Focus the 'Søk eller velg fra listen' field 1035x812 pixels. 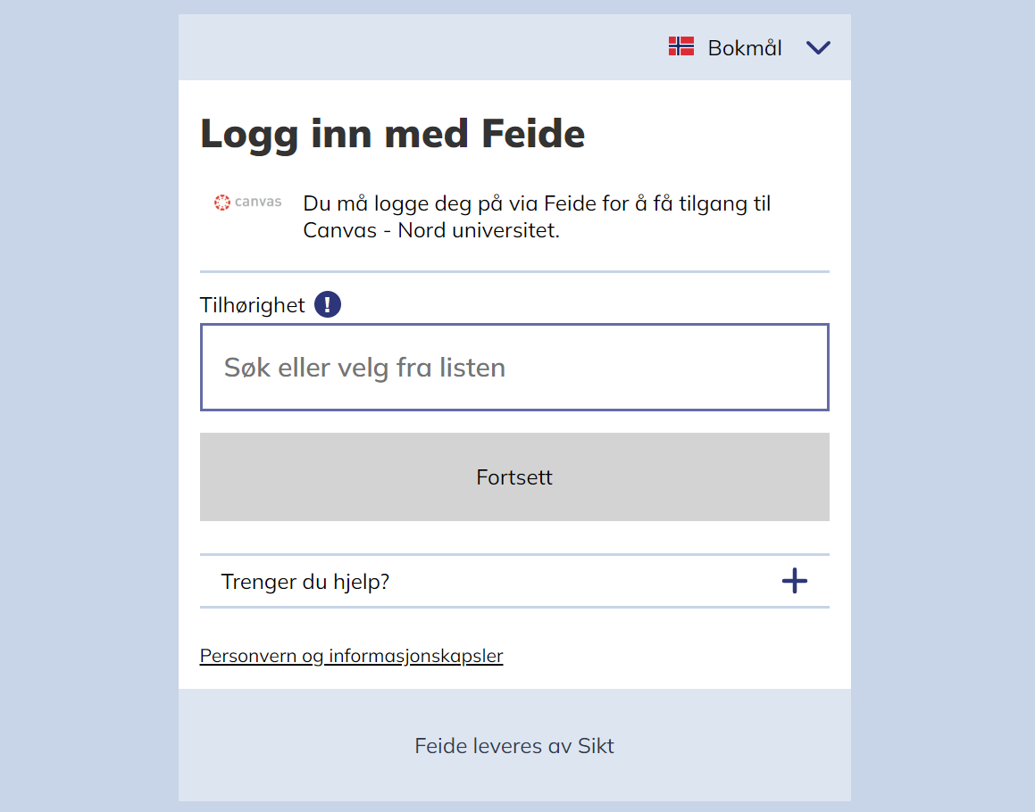pos(514,368)
